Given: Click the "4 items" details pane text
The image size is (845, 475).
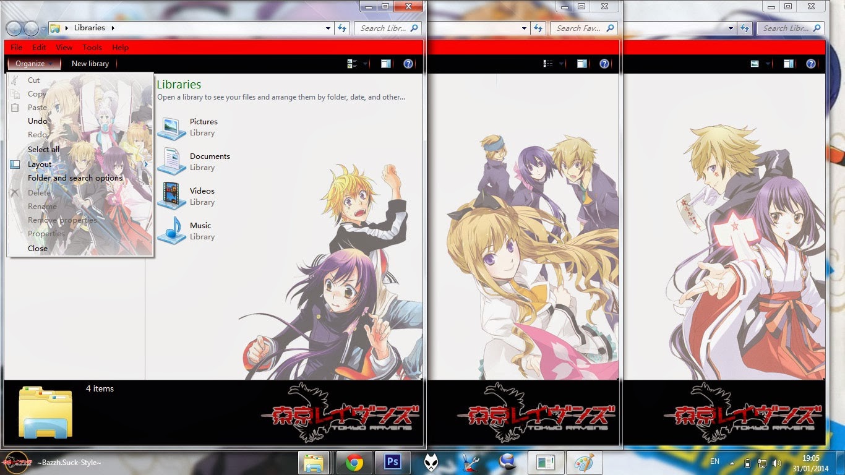Looking at the screenshot, I should point(100,388).
